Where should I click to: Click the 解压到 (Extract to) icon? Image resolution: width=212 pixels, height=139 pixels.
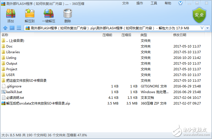tap(30, 13)
